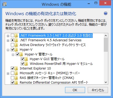Viewport: 113px width, 98px height.
Task: Click folder icon beside Hyper-V GUI 管理ツール
Action: click(x=26, y=59)
